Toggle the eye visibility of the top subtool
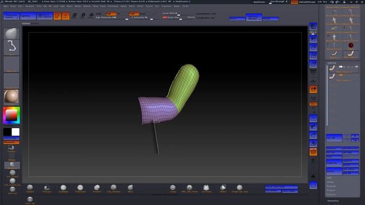This screenshot has width=365, height=205. 356,67
